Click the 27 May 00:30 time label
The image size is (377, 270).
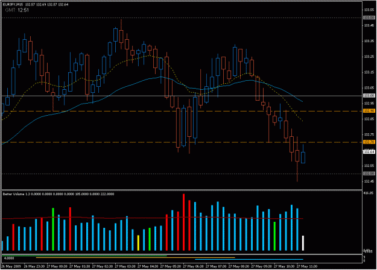[x=57, y=266]
